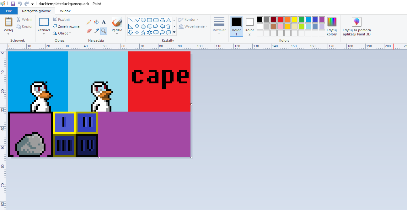Switch to the Widok tab
407x210 pixels.
point(65,11)
